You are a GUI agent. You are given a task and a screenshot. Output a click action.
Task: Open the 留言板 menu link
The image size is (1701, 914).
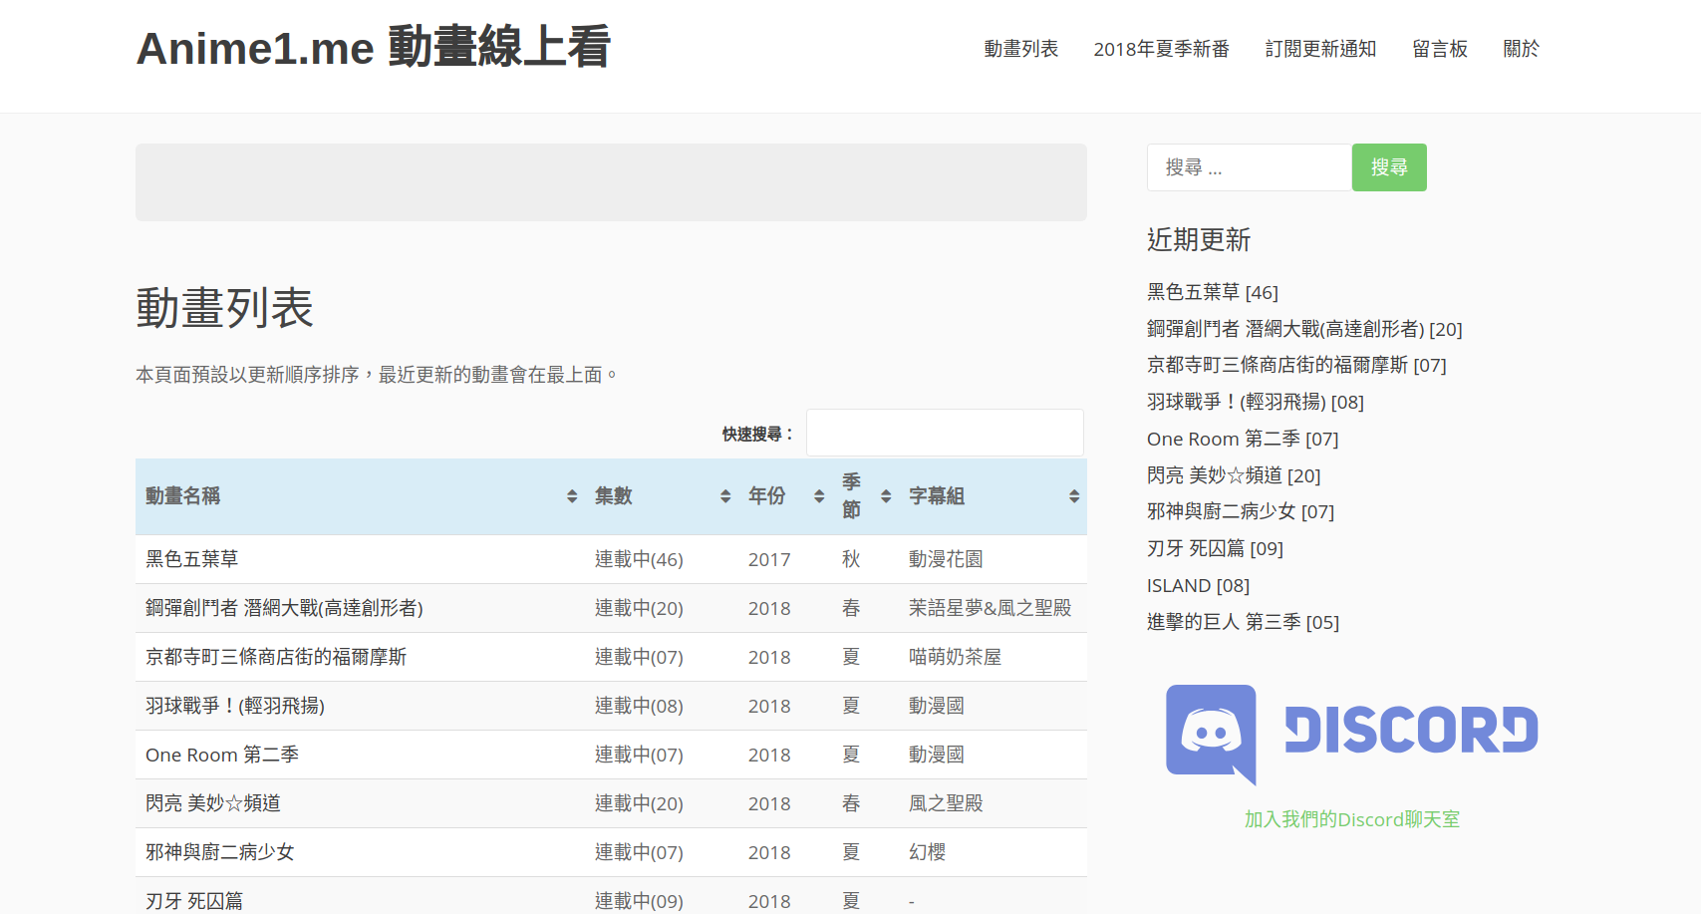1439,49
